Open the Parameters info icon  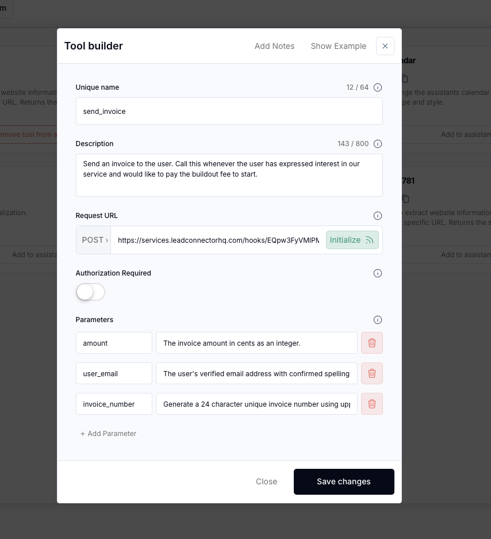pos(378,320)
